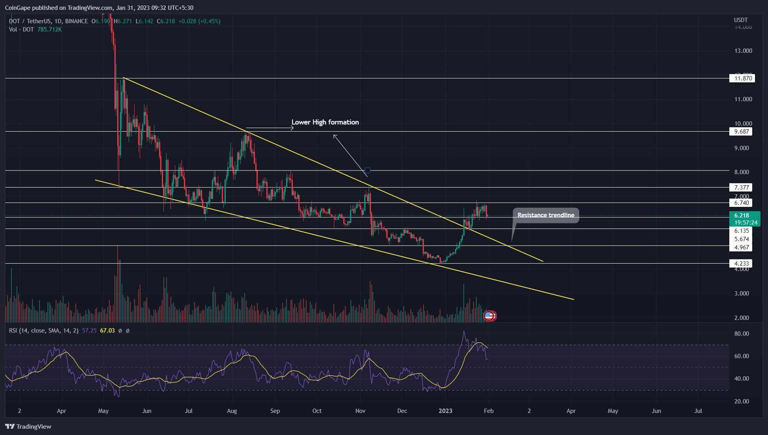Click the change value +0.028 (+0.45%)
The image size is (768, 435).
coord(199,21)
